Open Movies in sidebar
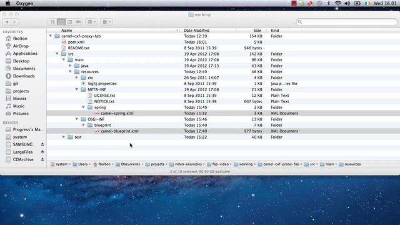This screenshot has width=400, height=225. pos(19,99)
